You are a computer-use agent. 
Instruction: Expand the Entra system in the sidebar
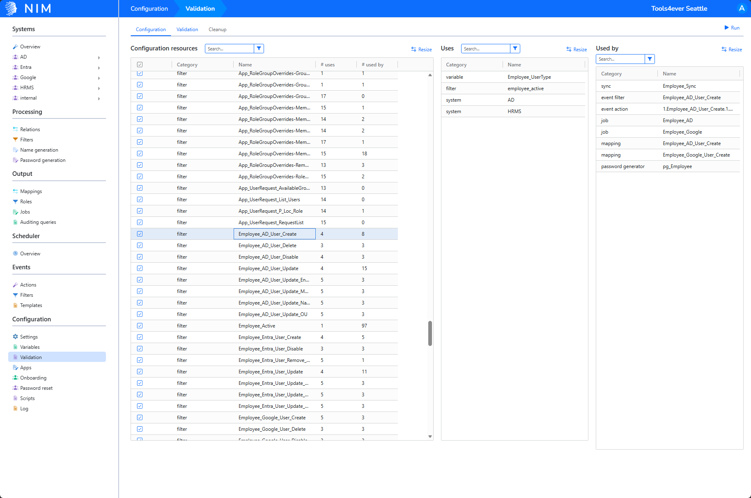coord(99,68)
